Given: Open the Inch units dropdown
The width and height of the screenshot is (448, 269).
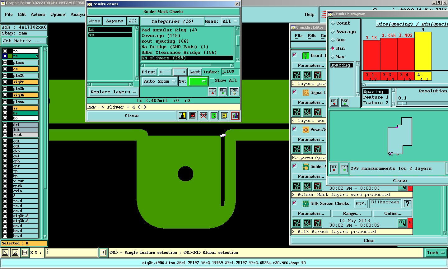Looking at the screenshot, I should [x=436, y=253].
